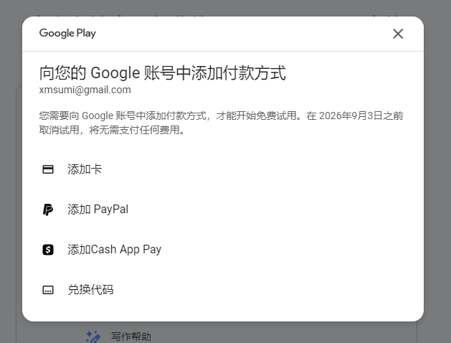Close the Google Play payment dialog
This screenshot has height=343, width=451.
pyautogui.click(x=398, y=34)
